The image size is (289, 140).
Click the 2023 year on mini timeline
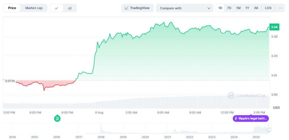(x=212, y=137)
